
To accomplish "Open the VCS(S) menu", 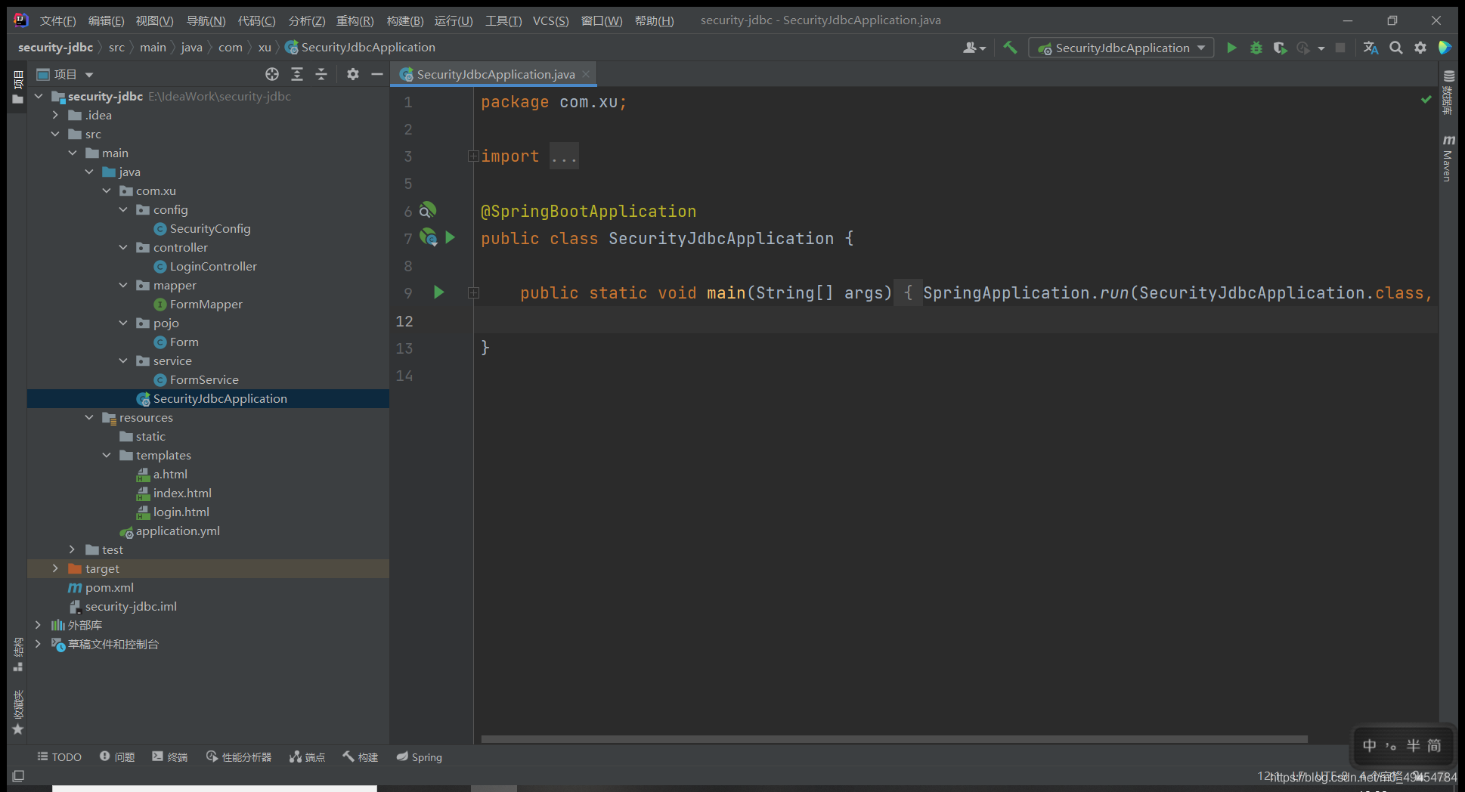I will (x=550, y=20).
